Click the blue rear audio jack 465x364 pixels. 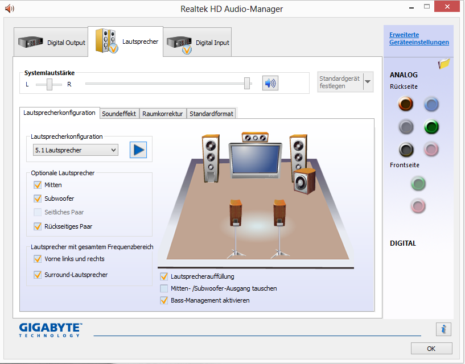click(x=431, y=104)
